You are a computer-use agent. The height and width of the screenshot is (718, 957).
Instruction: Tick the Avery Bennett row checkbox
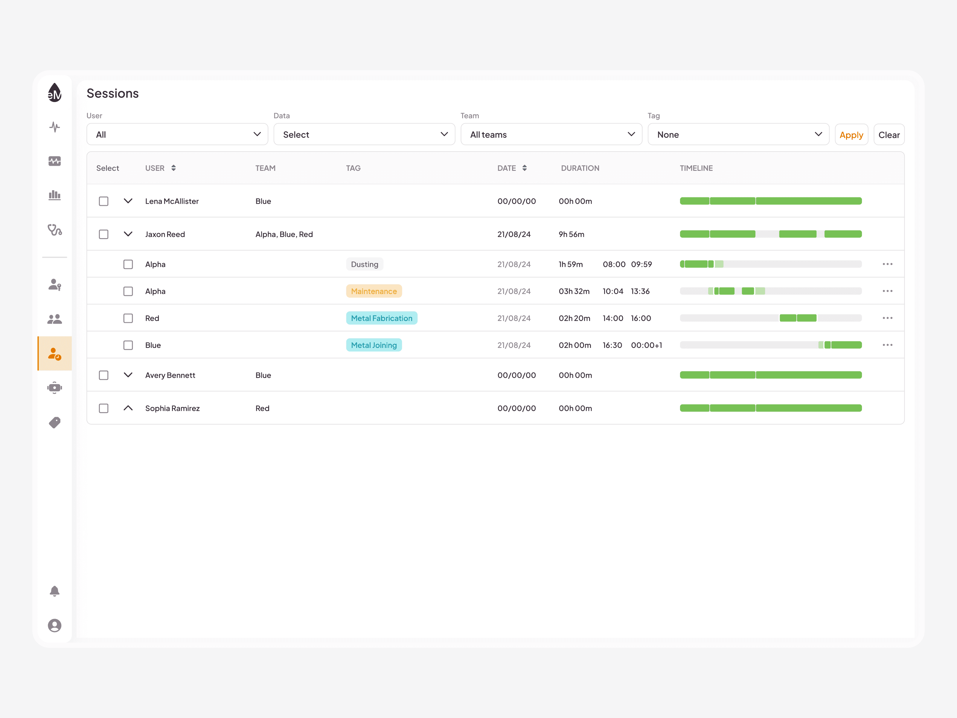(x=103, y=375)
